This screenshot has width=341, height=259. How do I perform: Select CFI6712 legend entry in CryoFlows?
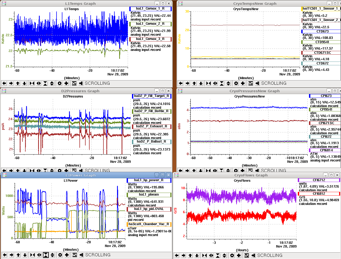pos(319,180)
